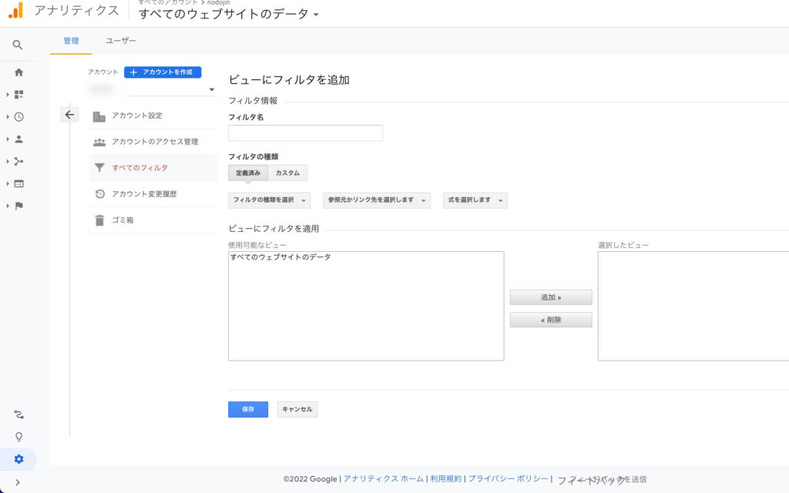
Task: Open アカウント変更履歴 menu item
Action: 153,194
